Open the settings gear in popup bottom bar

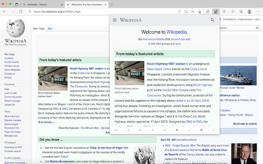coord(177,130)
